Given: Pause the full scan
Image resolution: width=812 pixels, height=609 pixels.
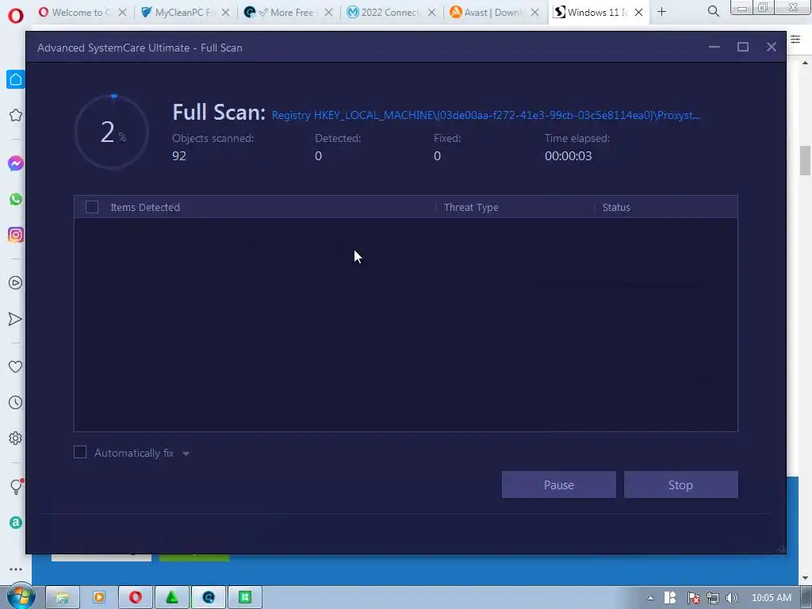Looking at the screenshot, I should point(559,485).
